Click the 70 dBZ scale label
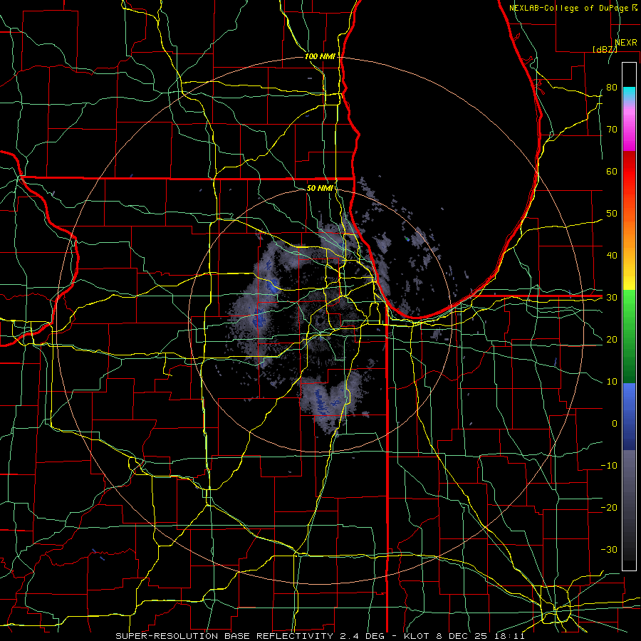 coord(612,130)
